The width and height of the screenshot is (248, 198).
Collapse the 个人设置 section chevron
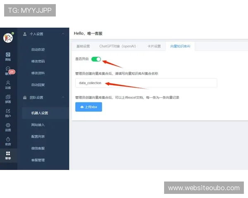pyautogui.click(x=63, y=34)
